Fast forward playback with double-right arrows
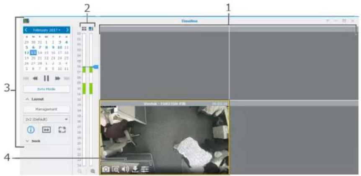Viewport: 361px width, 176px height. 57,78
